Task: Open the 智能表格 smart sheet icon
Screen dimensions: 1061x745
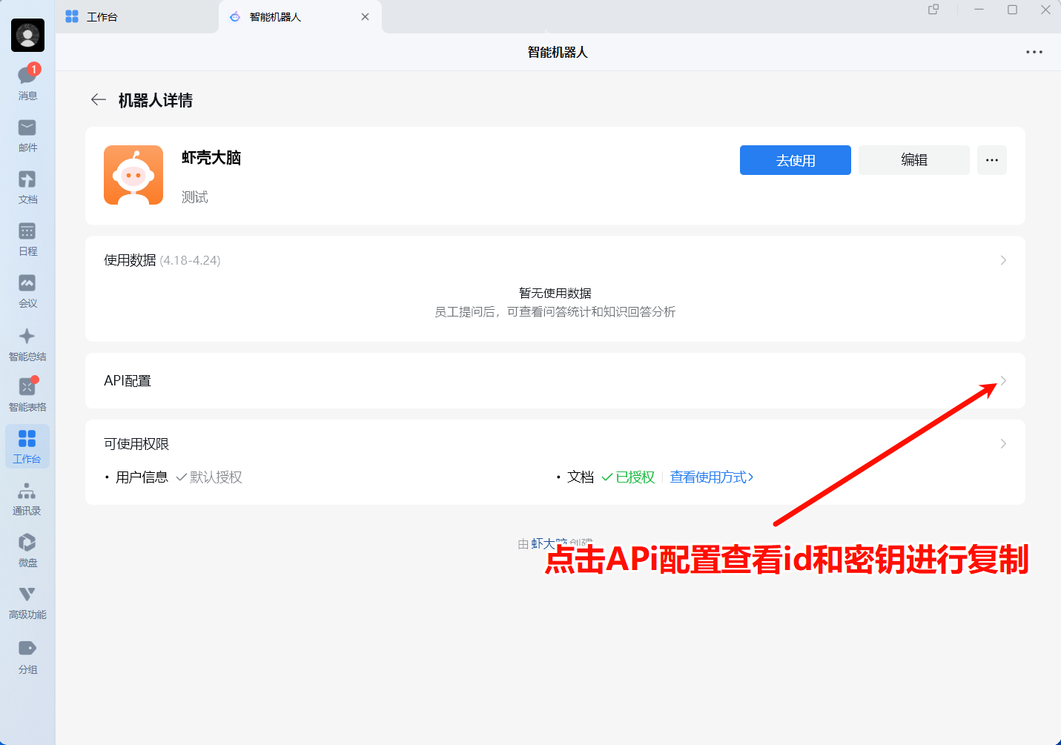Action: coord(27,394)
